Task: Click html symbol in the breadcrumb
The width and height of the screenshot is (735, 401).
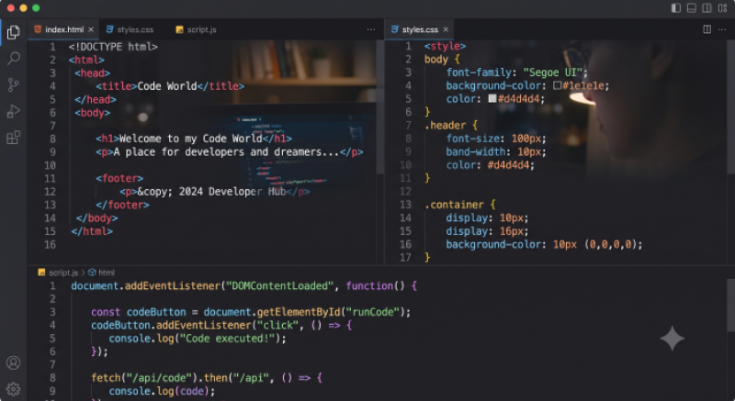Action: pyautogui.click(x=107, y=273)
